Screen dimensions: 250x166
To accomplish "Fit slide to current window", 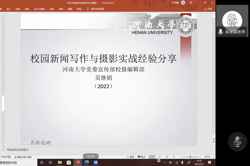I will [x=213, y=157].
